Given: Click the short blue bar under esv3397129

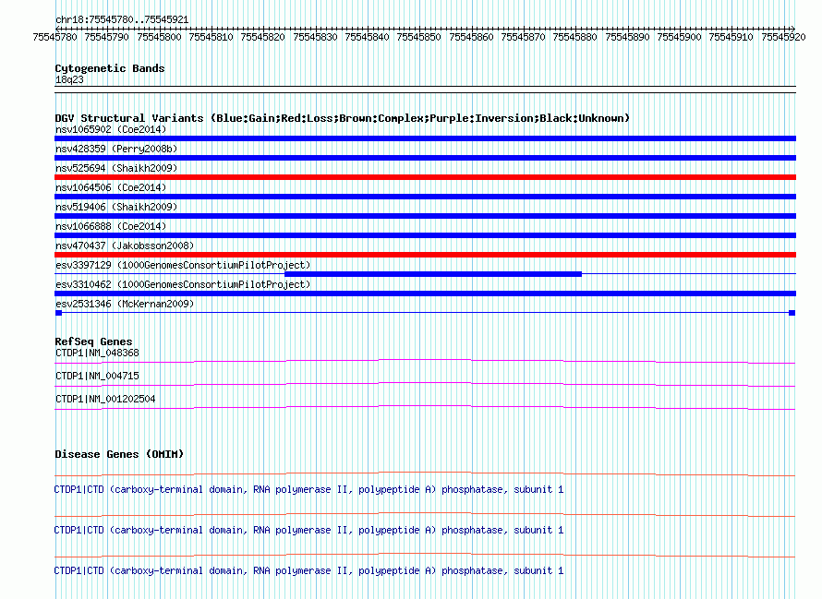Looking at the screenshot, I should 433,274.
